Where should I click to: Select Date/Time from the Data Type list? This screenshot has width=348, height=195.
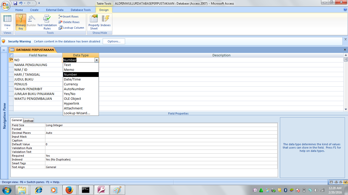coord(72,79)
